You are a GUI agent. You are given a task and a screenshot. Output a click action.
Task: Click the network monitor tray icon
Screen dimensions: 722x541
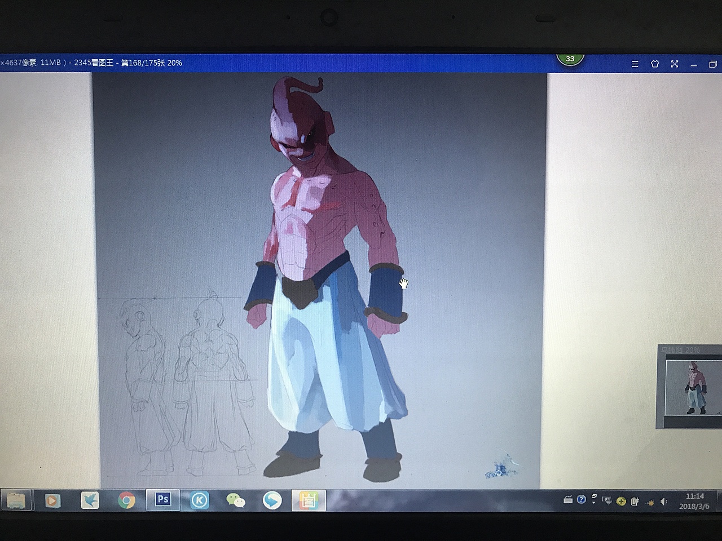point(607,500)
